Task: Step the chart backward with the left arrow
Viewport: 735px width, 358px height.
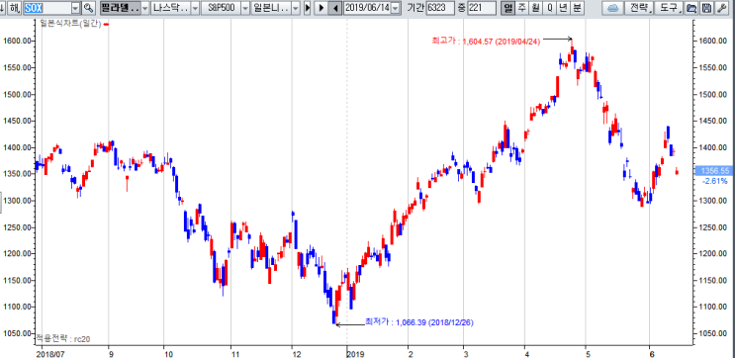Action: coord(334,8)
